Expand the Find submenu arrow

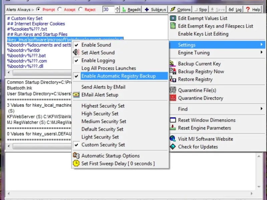tap(262, 109)
